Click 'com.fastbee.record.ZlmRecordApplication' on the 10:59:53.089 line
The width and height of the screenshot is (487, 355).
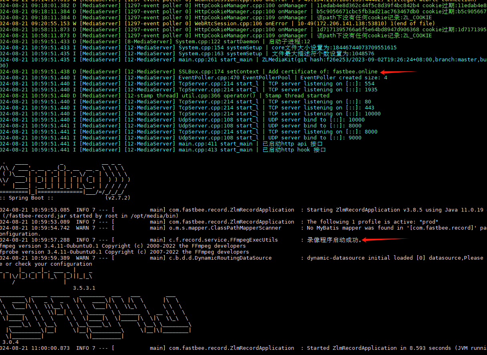coord(232,222)
